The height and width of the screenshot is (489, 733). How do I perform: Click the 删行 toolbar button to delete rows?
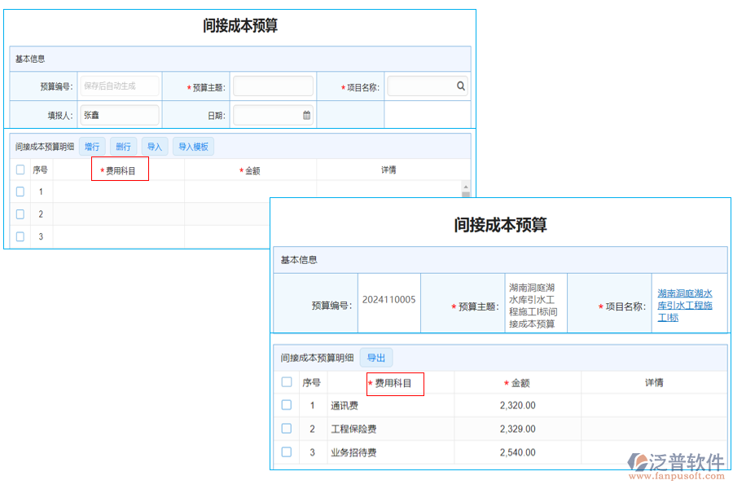[x=123, y=146]
